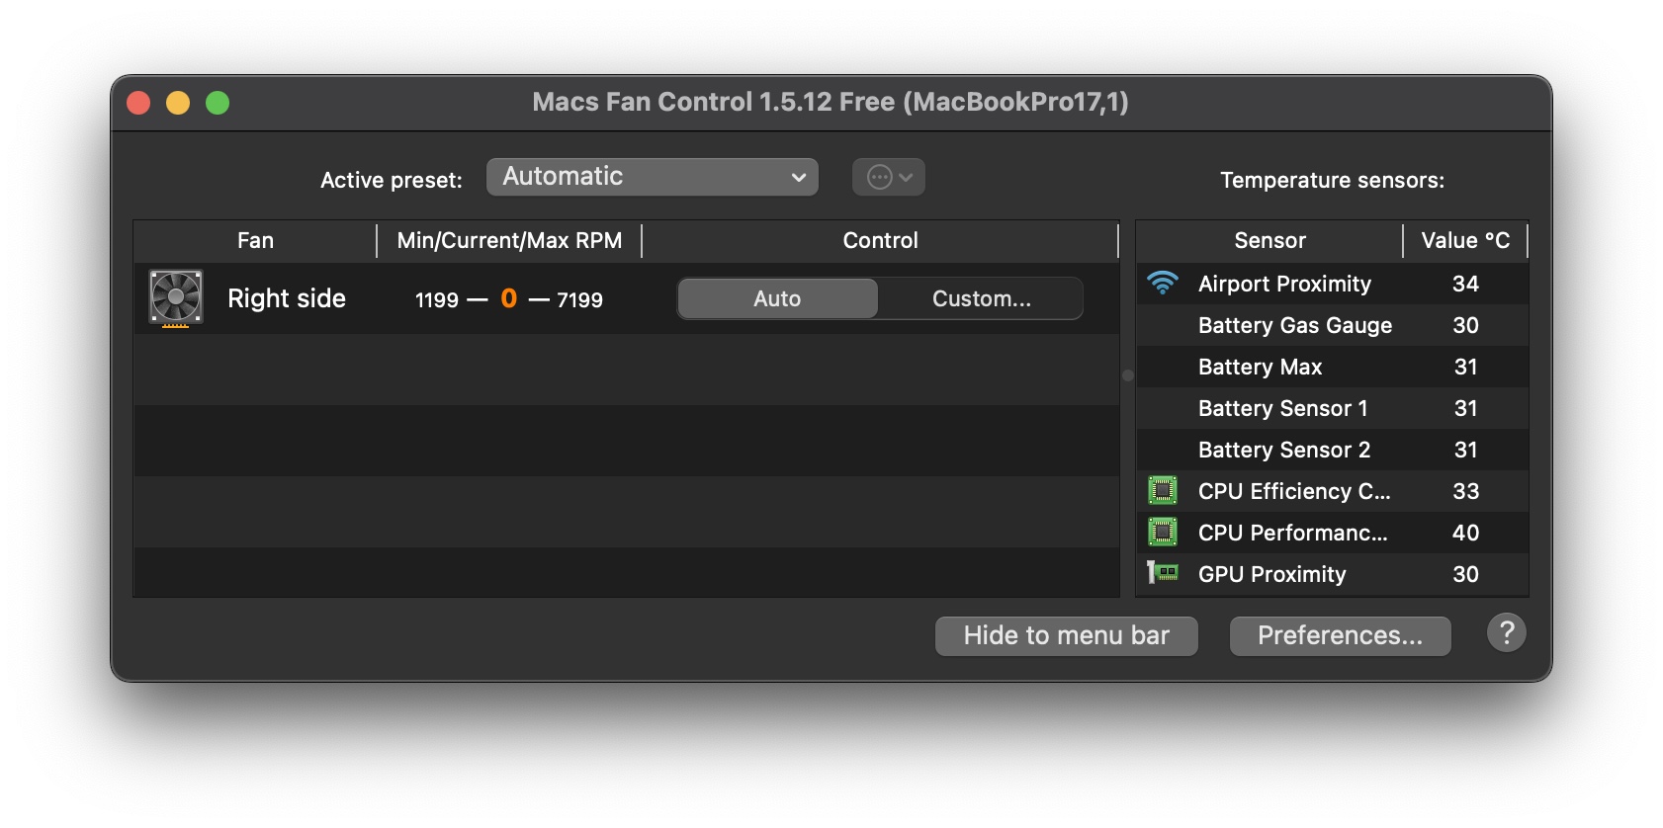Sort by the Sensor column header
This screenshot has width=1663, height=828.
[1269, 240]
